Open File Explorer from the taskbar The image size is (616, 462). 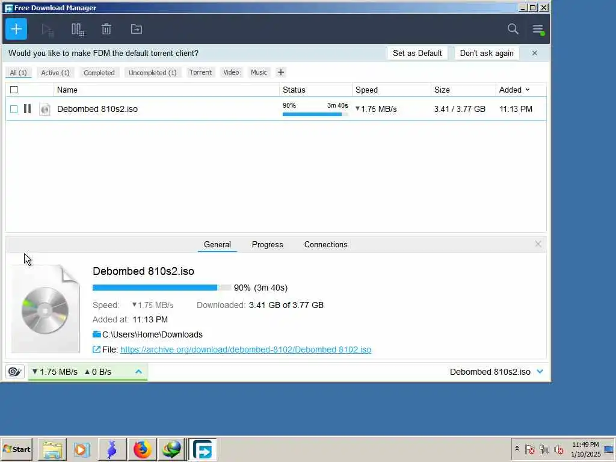click(52, 449)
